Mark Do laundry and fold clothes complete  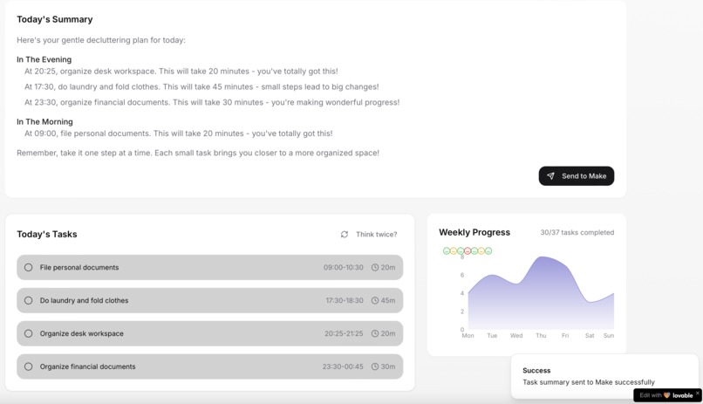[x=28, y=300]
